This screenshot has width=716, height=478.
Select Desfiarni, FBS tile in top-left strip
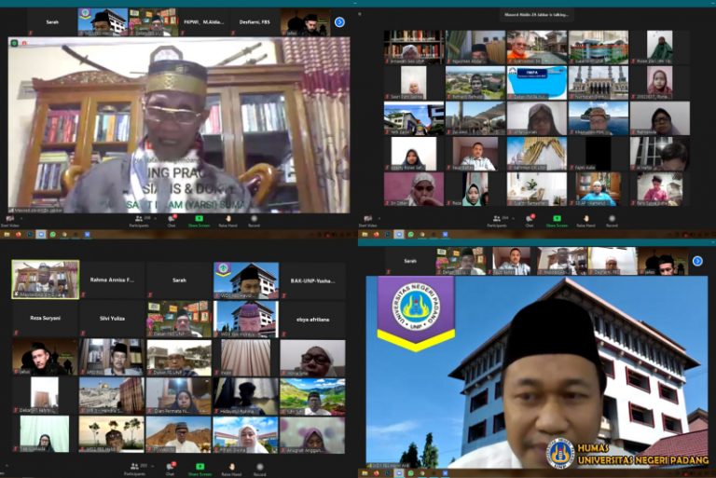pyautogui.click(x=255, y=22)
